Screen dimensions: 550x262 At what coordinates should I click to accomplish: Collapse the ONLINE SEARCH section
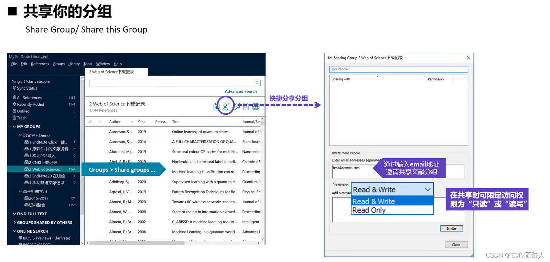(x=14, y=231)
